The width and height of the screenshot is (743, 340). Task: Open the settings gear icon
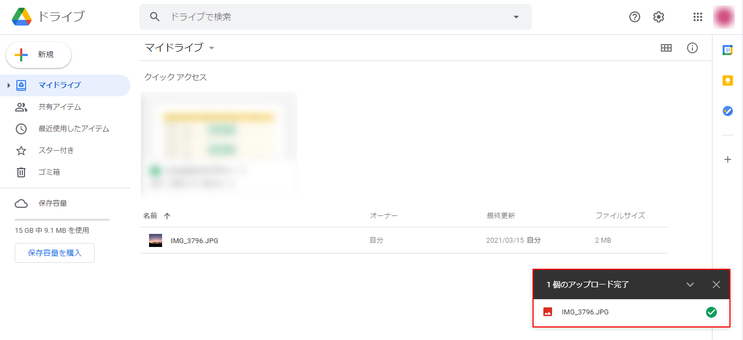coord(659,17)
